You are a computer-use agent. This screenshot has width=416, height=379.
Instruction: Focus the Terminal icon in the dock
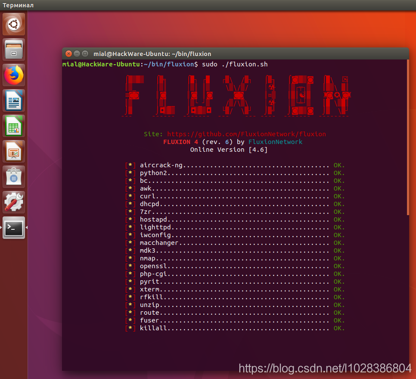click(x=14, y=228)
